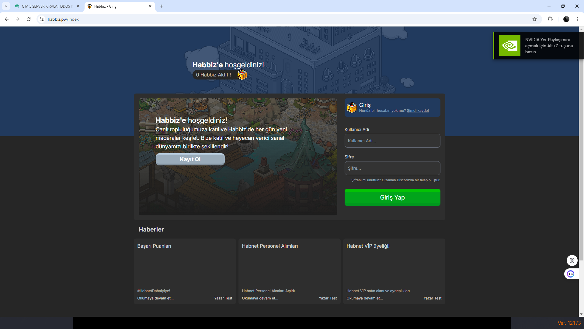This screenshot has width=584, height=329.
Task: Click the floating command-symbol button
Action: click(x=572, y=260)
